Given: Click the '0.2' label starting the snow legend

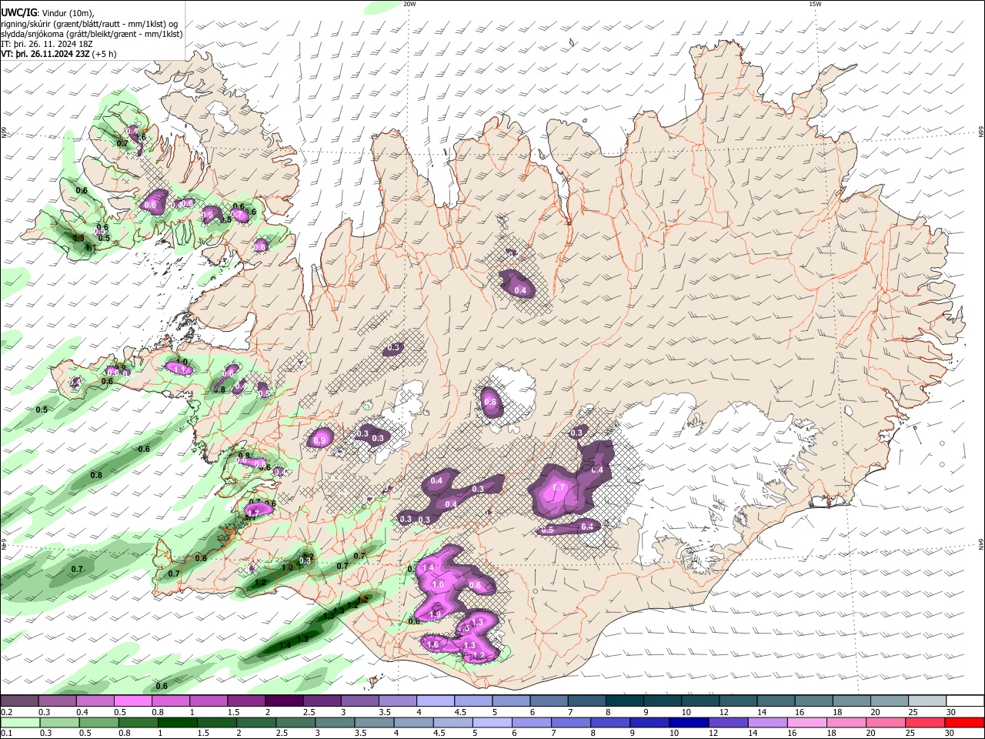Looking at the screenshot, I should [6, 711].
